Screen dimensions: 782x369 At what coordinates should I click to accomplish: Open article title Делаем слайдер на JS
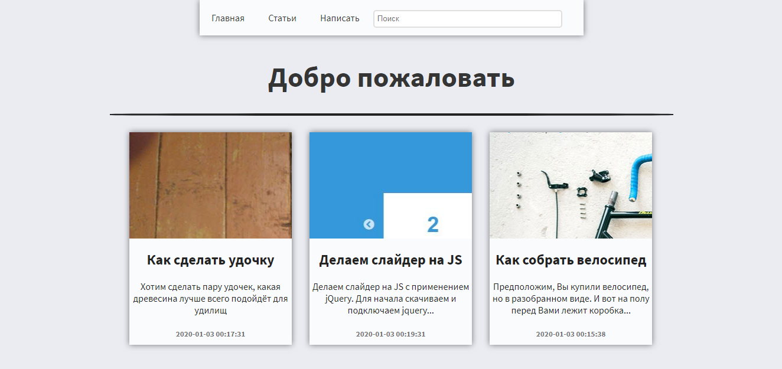[x=390, y=260]
